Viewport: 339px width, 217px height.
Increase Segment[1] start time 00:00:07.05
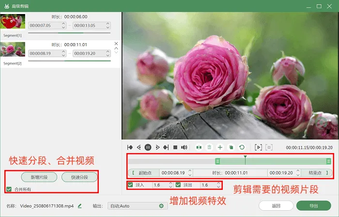[x=63, y=24]
